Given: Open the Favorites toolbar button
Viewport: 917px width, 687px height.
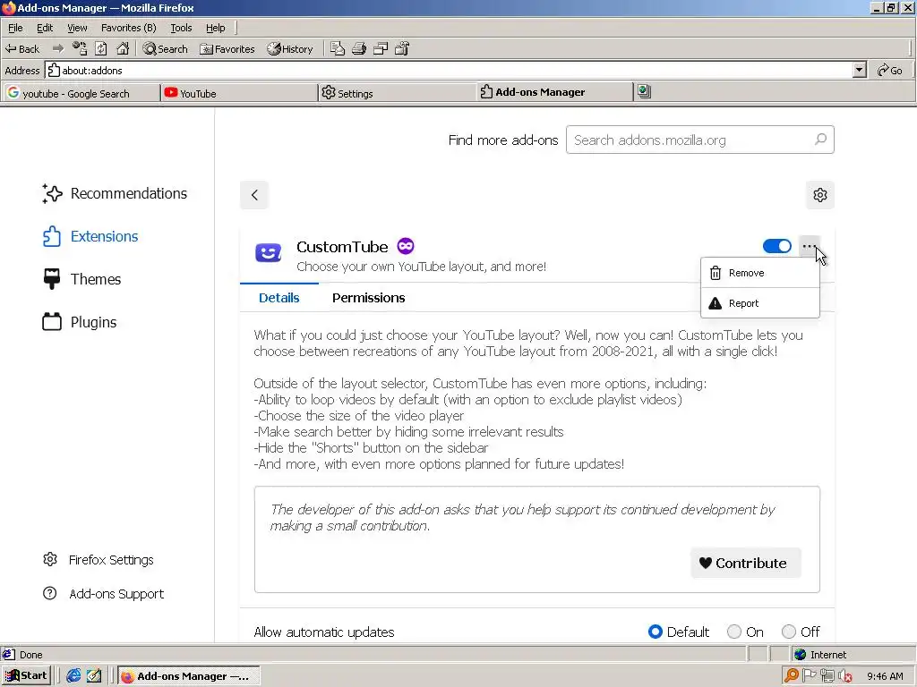Looking at the screenshot, I should pyautogui.click(x=227, y=49).
